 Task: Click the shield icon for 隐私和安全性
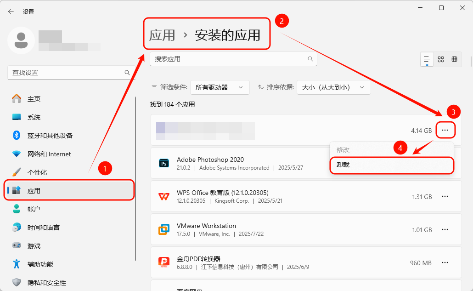coord(17,282)
